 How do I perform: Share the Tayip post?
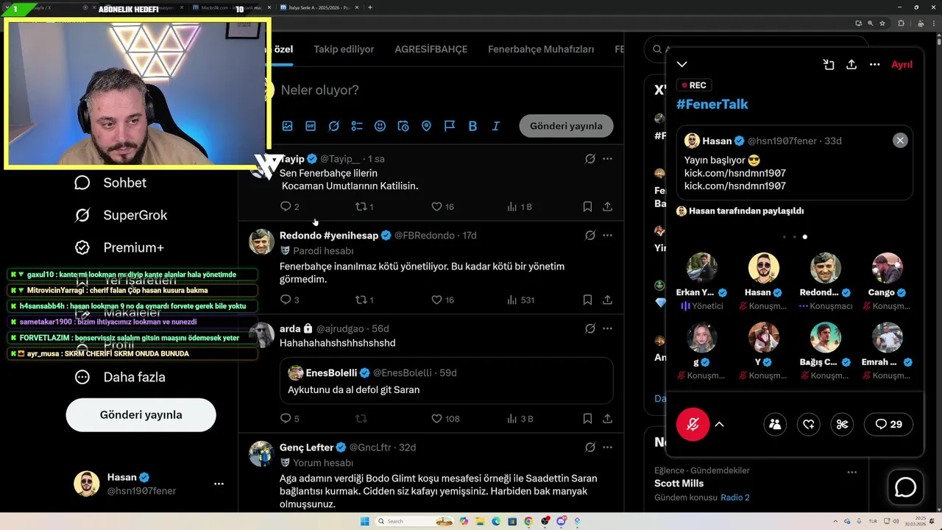click(x=608, y=207)
